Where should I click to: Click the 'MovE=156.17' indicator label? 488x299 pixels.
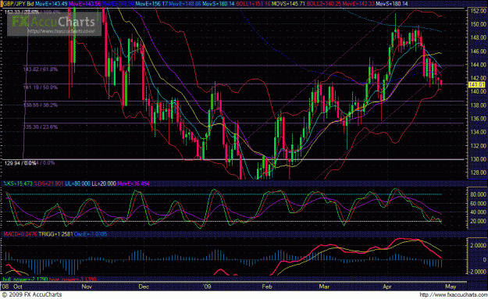point(151,4)
